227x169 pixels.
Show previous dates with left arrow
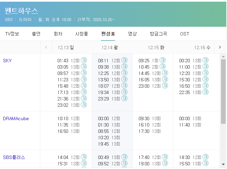click(x=46, y=47)
